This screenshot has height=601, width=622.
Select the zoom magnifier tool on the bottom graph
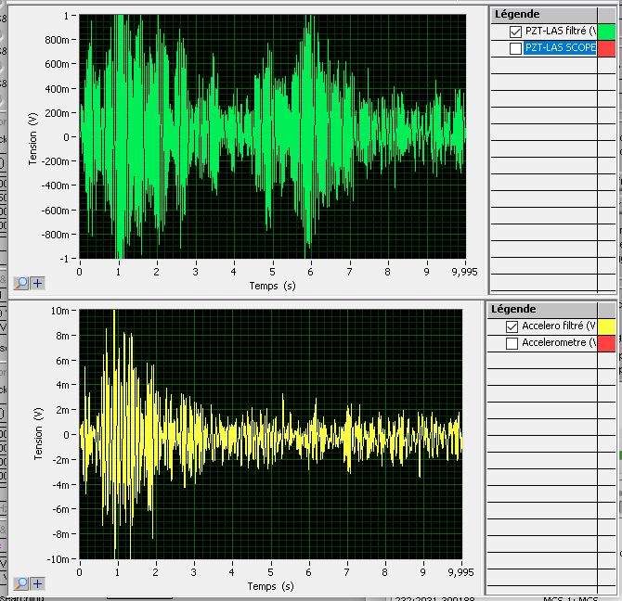tap(20, 583)
